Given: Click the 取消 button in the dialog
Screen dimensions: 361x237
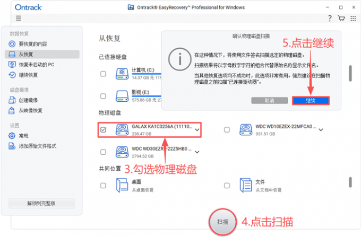Looking at the screenshot, I should (270, 100).
